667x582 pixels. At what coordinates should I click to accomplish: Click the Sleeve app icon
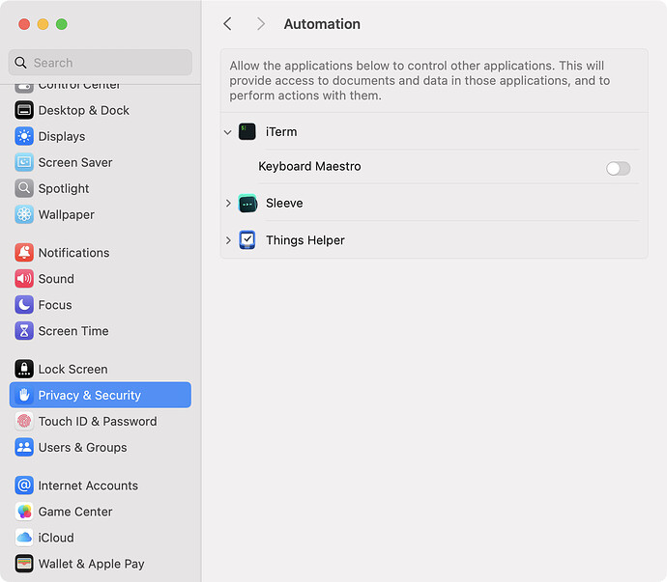pyautogui.click(x=247, y=203)
